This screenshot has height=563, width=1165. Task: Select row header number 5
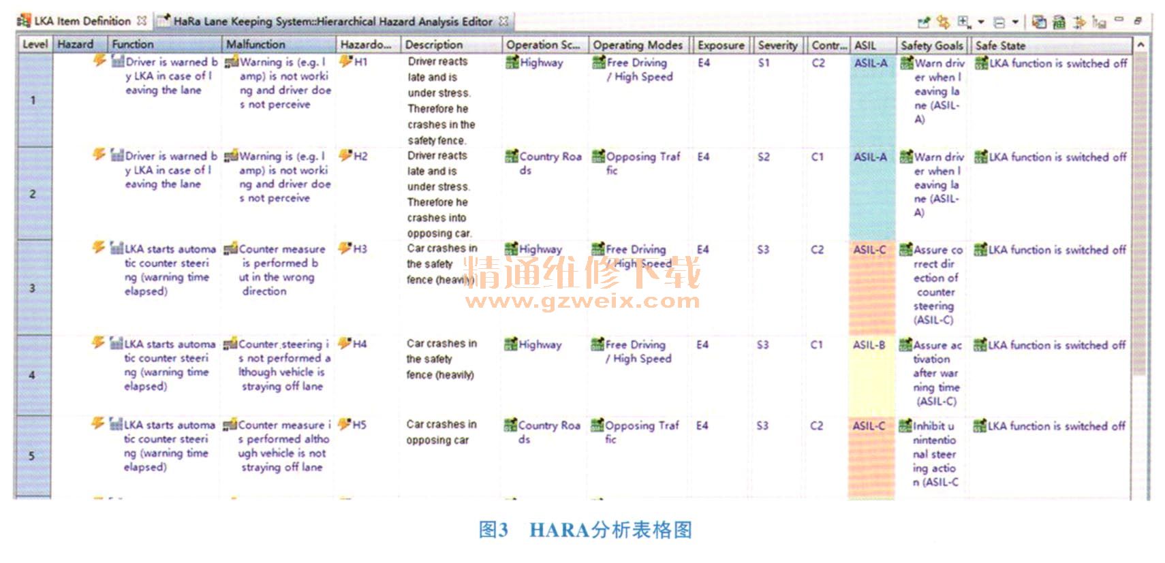31,456
